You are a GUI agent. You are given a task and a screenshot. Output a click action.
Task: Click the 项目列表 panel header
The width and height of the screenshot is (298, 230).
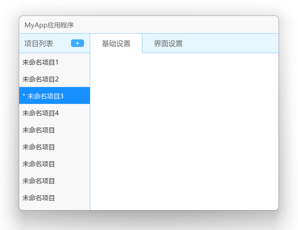coord(37,43)
